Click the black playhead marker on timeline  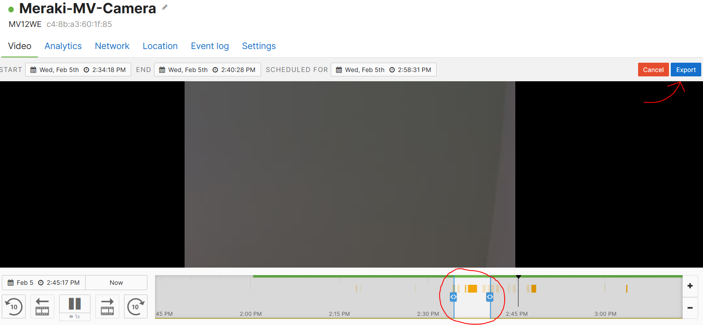tap(518, 277)
